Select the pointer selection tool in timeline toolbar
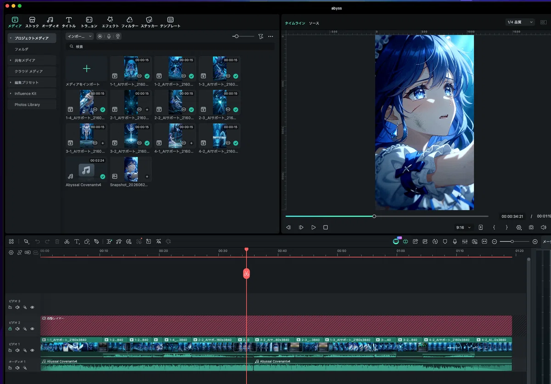The image size is (551, 384). coord(26,241)
